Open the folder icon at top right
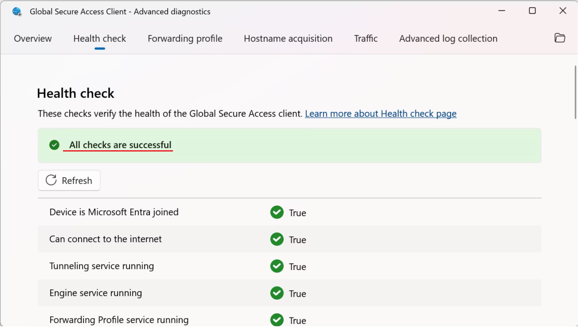Screen dimensions: 578x327 [x=560, y=38]
